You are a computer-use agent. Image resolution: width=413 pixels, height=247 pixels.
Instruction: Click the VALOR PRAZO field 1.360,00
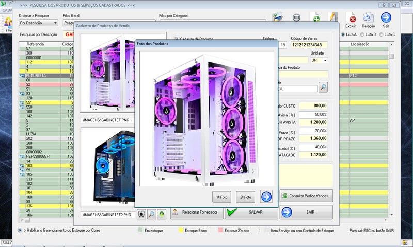[x=313, y=138]
